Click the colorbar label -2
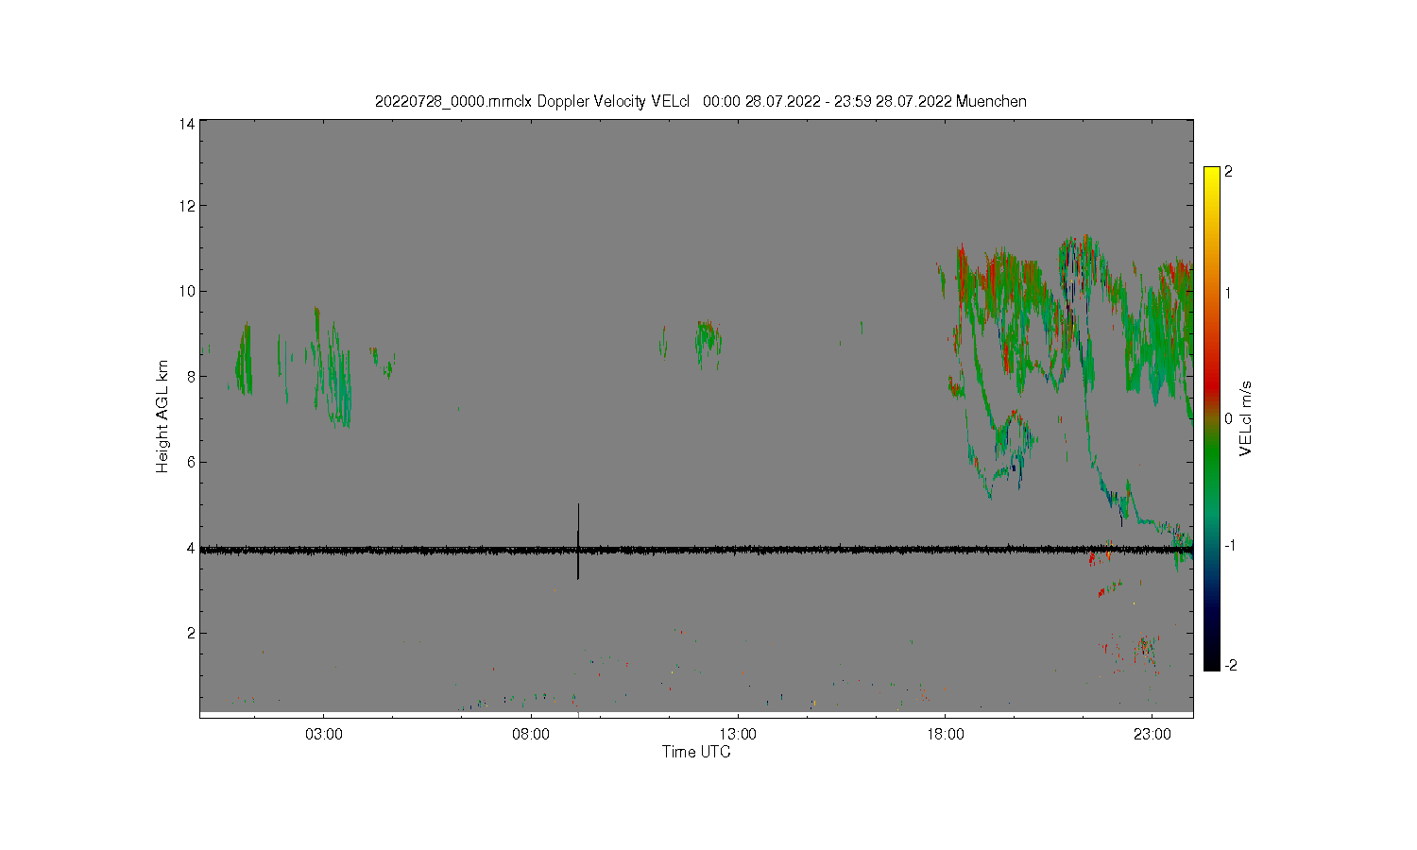 (x=1231, y=665)
